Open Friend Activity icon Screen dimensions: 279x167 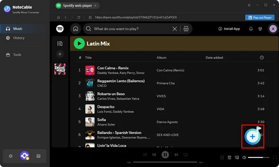pyautogui.click(x=260, y=29)
